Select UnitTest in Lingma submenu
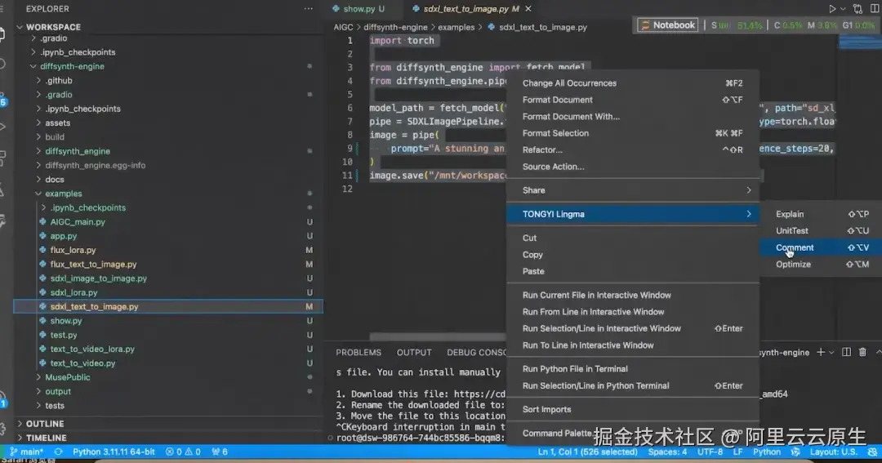Viewport: 882px width, 463px height. [x=820, y=230]
